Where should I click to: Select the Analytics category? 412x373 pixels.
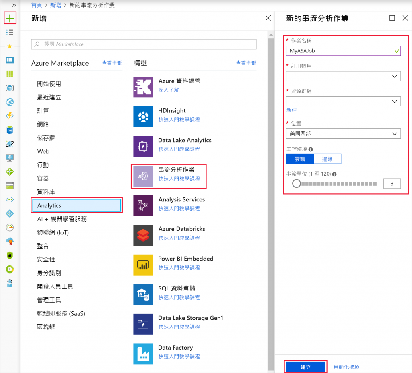coord(77,205)
